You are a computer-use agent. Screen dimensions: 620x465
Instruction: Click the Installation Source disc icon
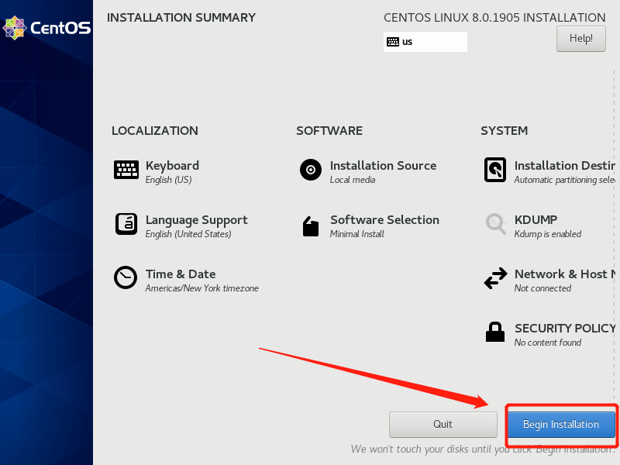coord(311,170)
